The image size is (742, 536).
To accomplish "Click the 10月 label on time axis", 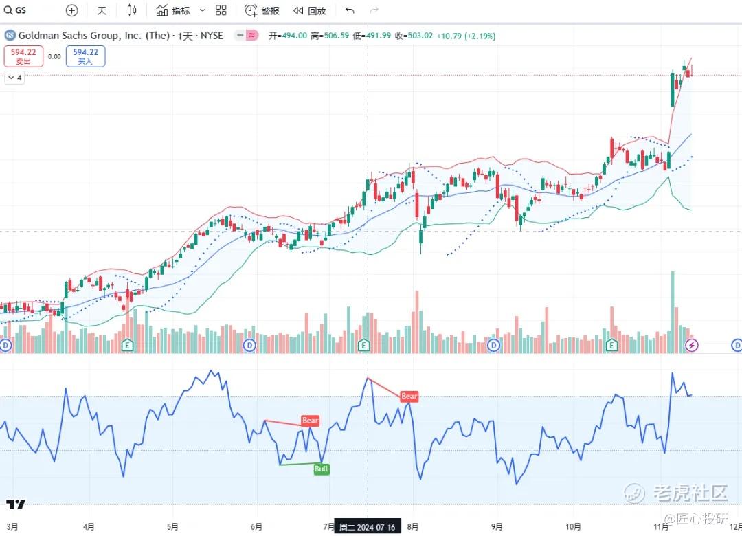I will coord(573,526).
